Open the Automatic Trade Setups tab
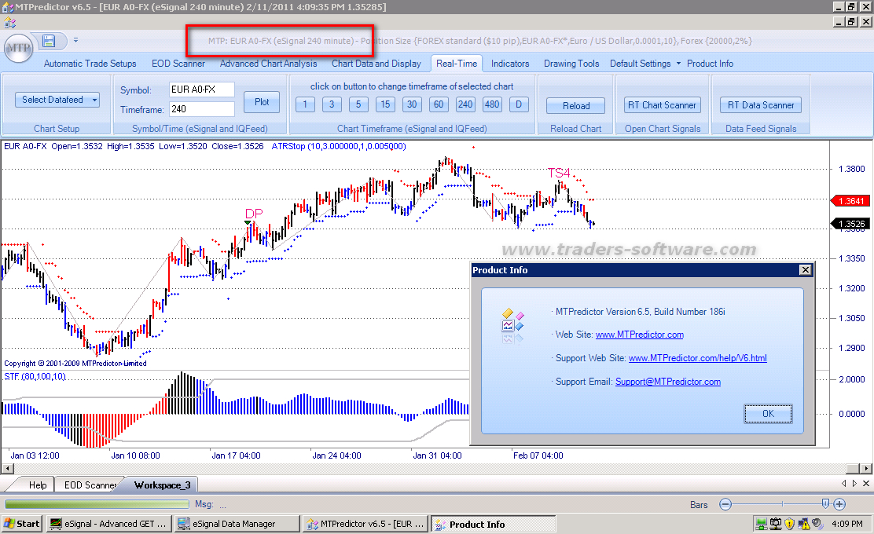Screen dimensions: 874x534 coord(90,64)
